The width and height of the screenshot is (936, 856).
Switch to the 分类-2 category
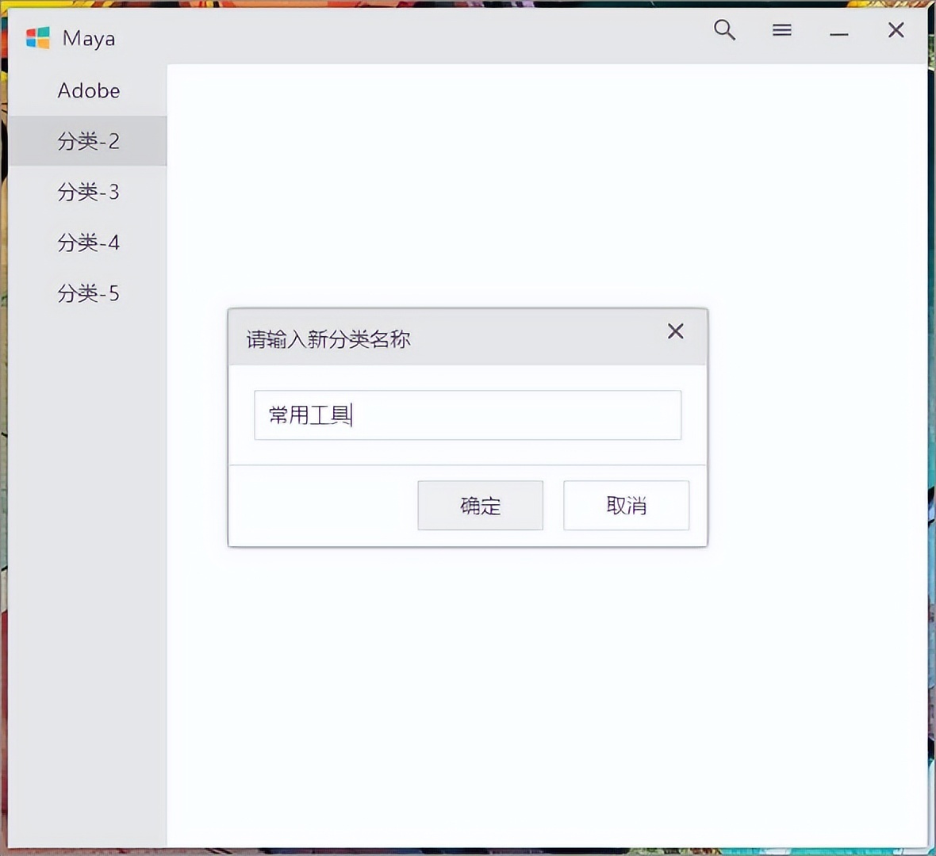[88, 141]
